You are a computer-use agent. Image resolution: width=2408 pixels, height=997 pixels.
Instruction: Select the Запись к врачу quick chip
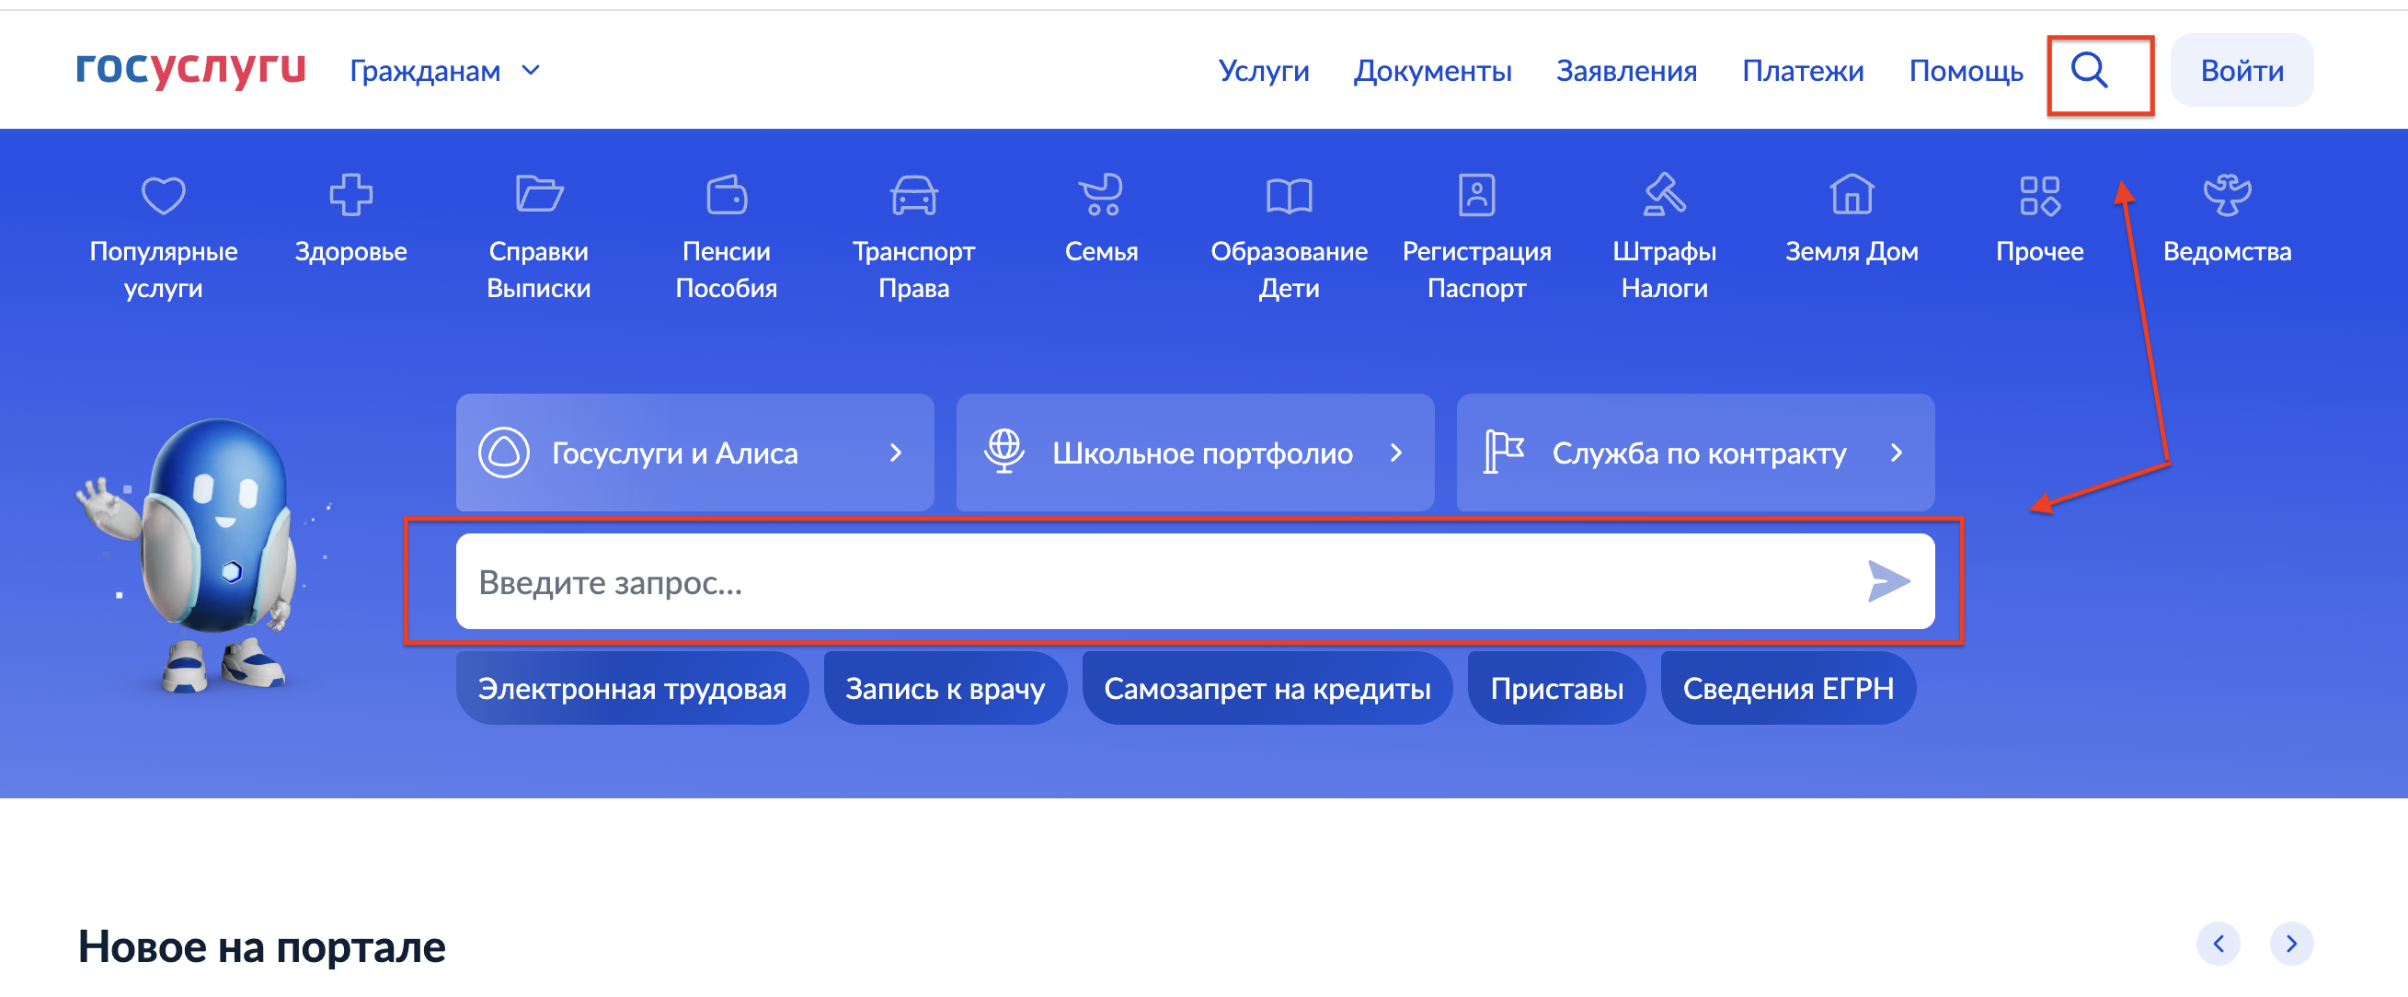tap(945, 689)
